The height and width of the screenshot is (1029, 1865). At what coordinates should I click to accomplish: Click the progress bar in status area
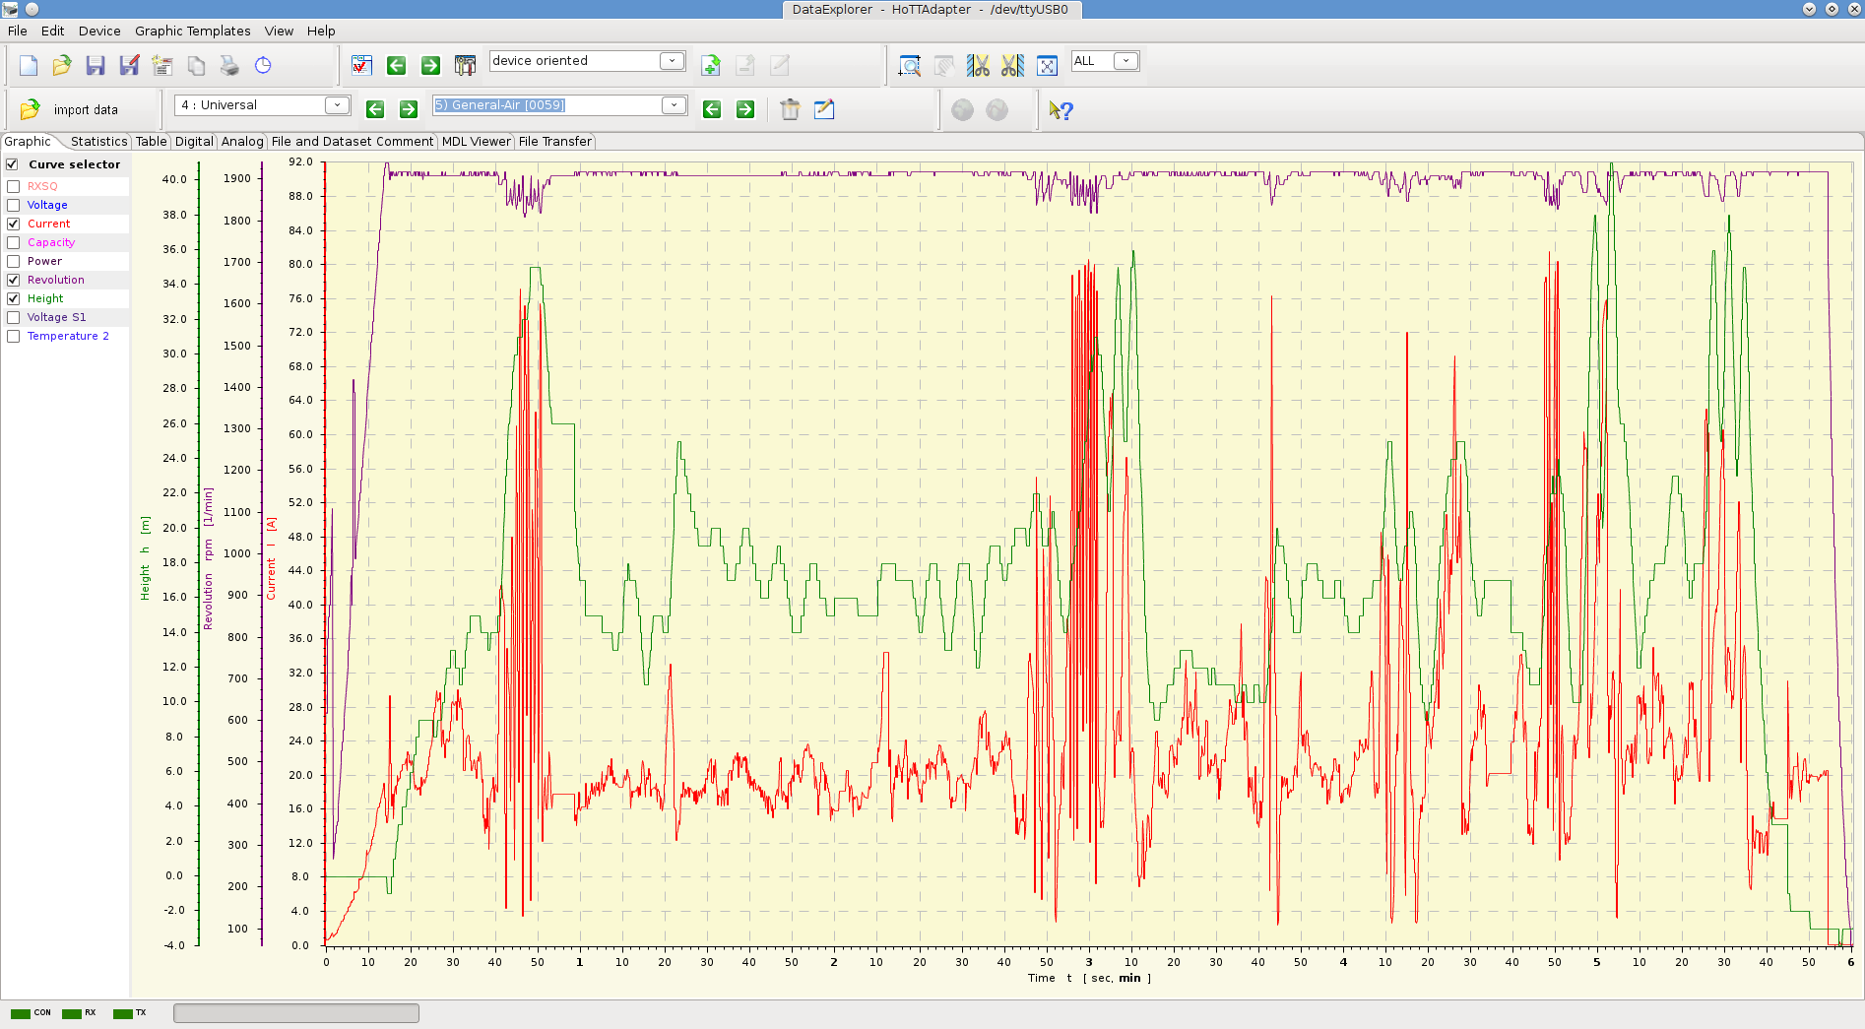295,1013
